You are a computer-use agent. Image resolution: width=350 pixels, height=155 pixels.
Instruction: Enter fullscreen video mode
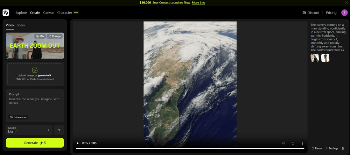293,143
